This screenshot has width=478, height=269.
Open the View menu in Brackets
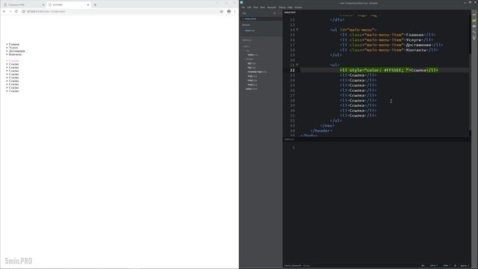[x=262, y=7]
